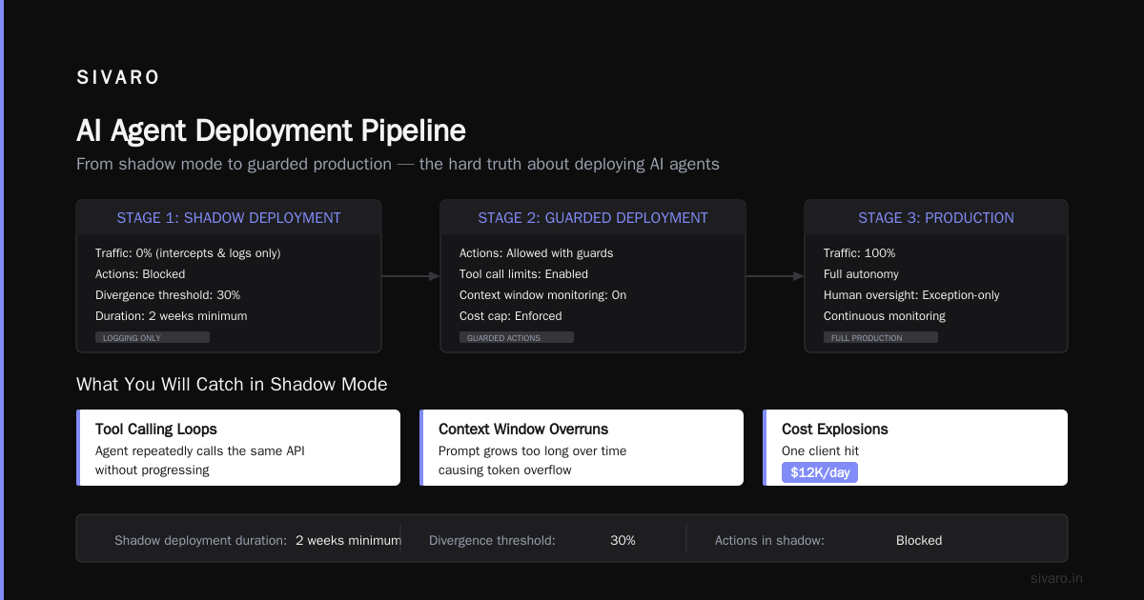Image resolution: width=1144 pixels, height=600 pixels.
Task: Click the LOGGING ONLY badge
Action: click(x=153, y=337)
